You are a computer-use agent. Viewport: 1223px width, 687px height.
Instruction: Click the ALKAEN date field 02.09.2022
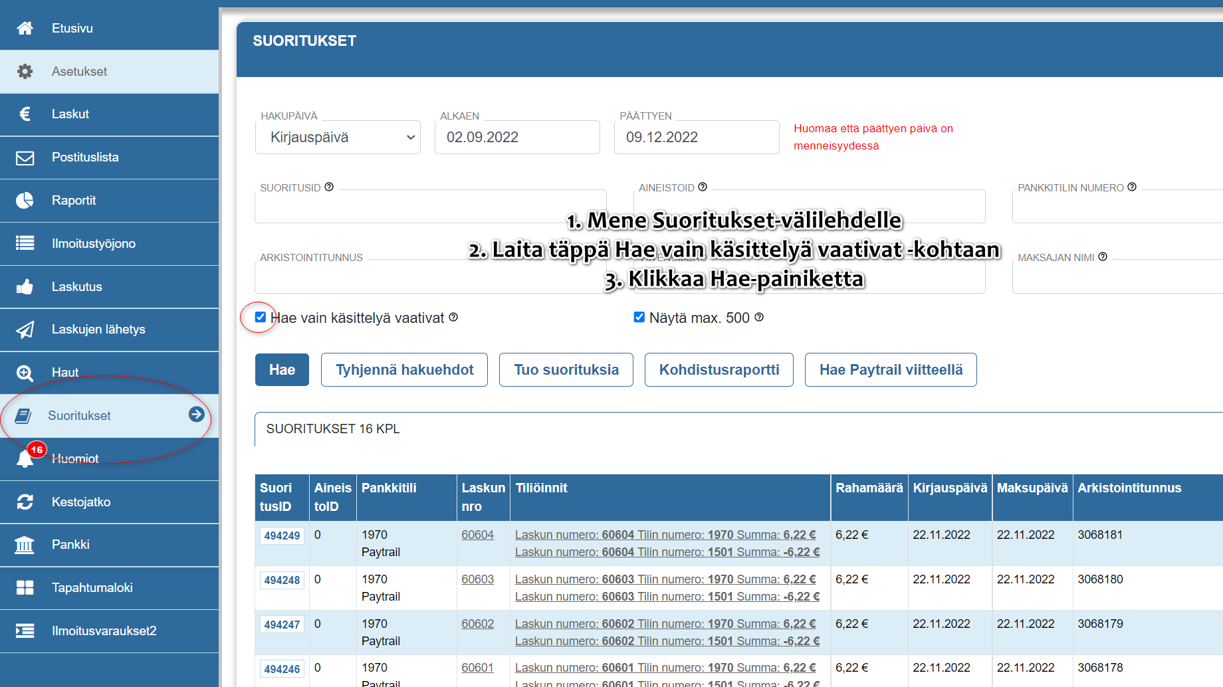click(517, 137)
